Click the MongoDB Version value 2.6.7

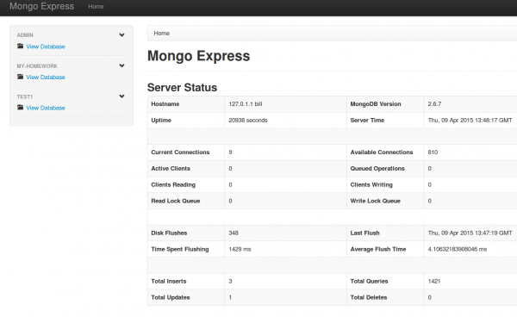pyautogui.click(x=434, y=103)
